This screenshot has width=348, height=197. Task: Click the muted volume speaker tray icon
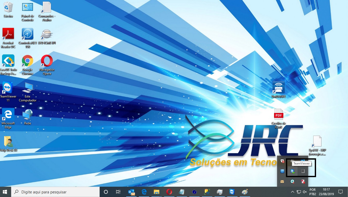(305, 192)
